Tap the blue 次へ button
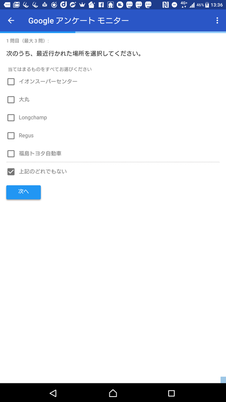Screen dimensions: 226x402 click(x=24, y=192)
